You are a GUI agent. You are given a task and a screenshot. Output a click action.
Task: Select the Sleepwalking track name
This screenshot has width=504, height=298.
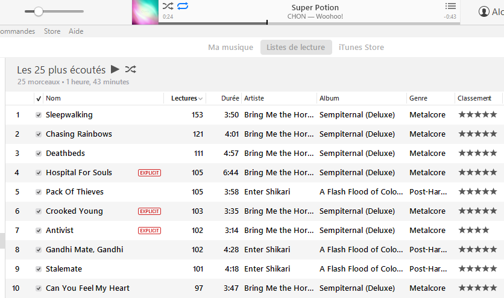tap(69, 115)
